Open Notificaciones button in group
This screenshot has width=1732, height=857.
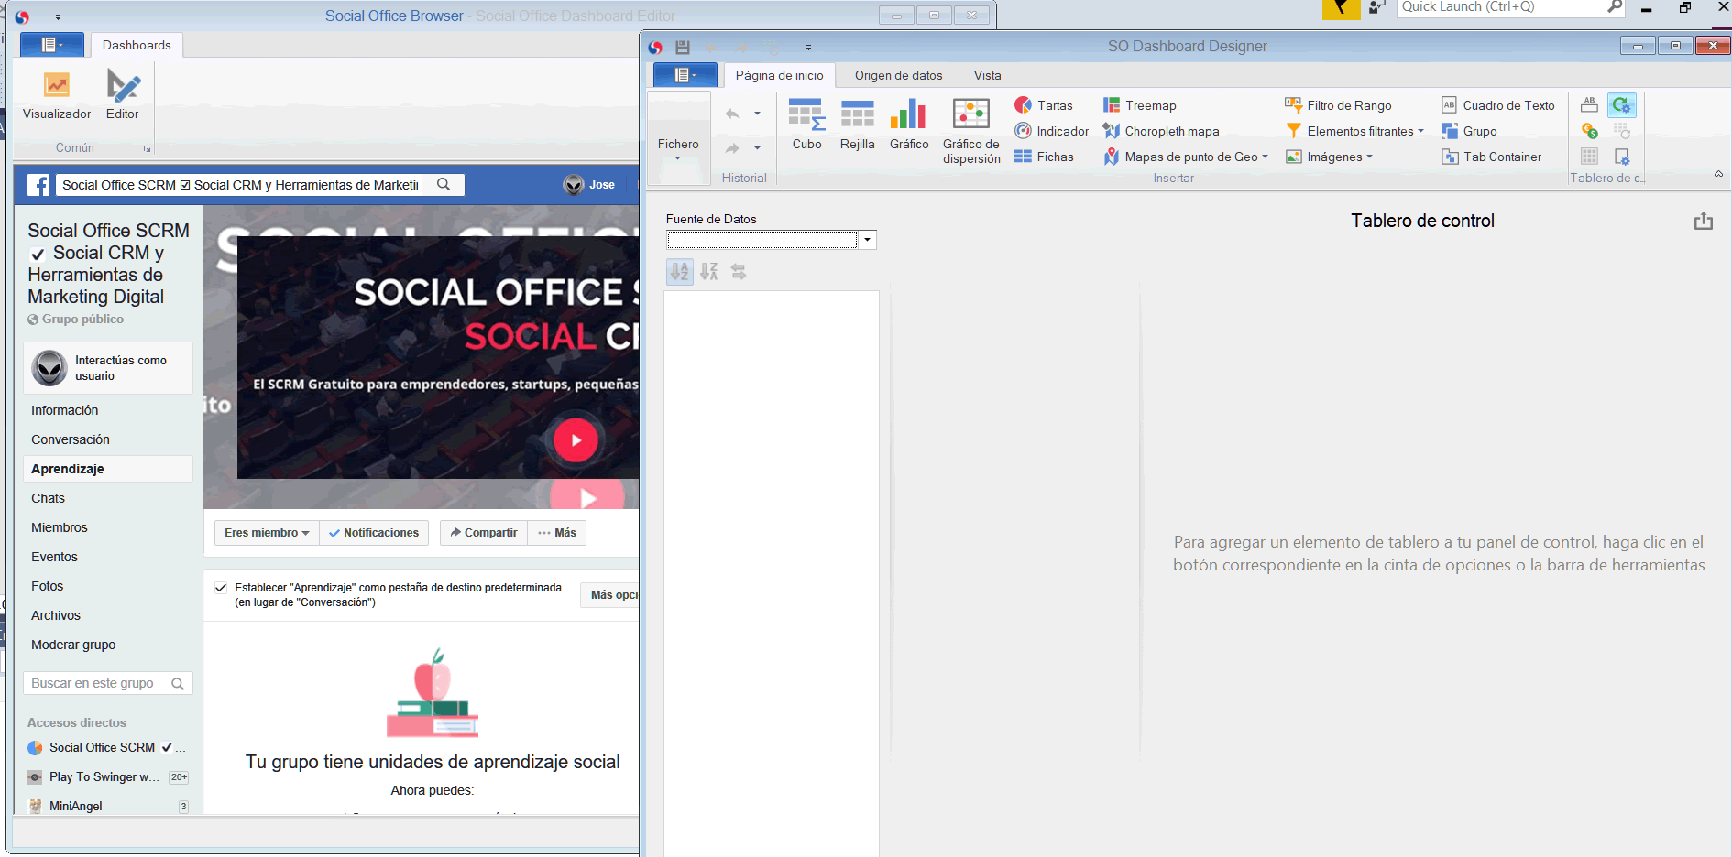pyautogui.click(x=374, y=533)
